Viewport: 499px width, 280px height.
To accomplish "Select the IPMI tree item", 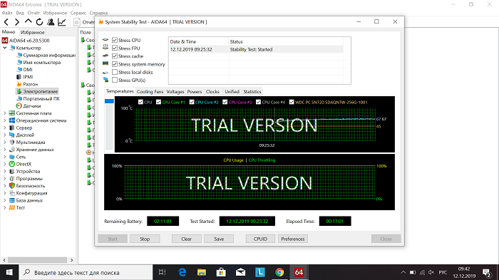I will tap(28, 77).
